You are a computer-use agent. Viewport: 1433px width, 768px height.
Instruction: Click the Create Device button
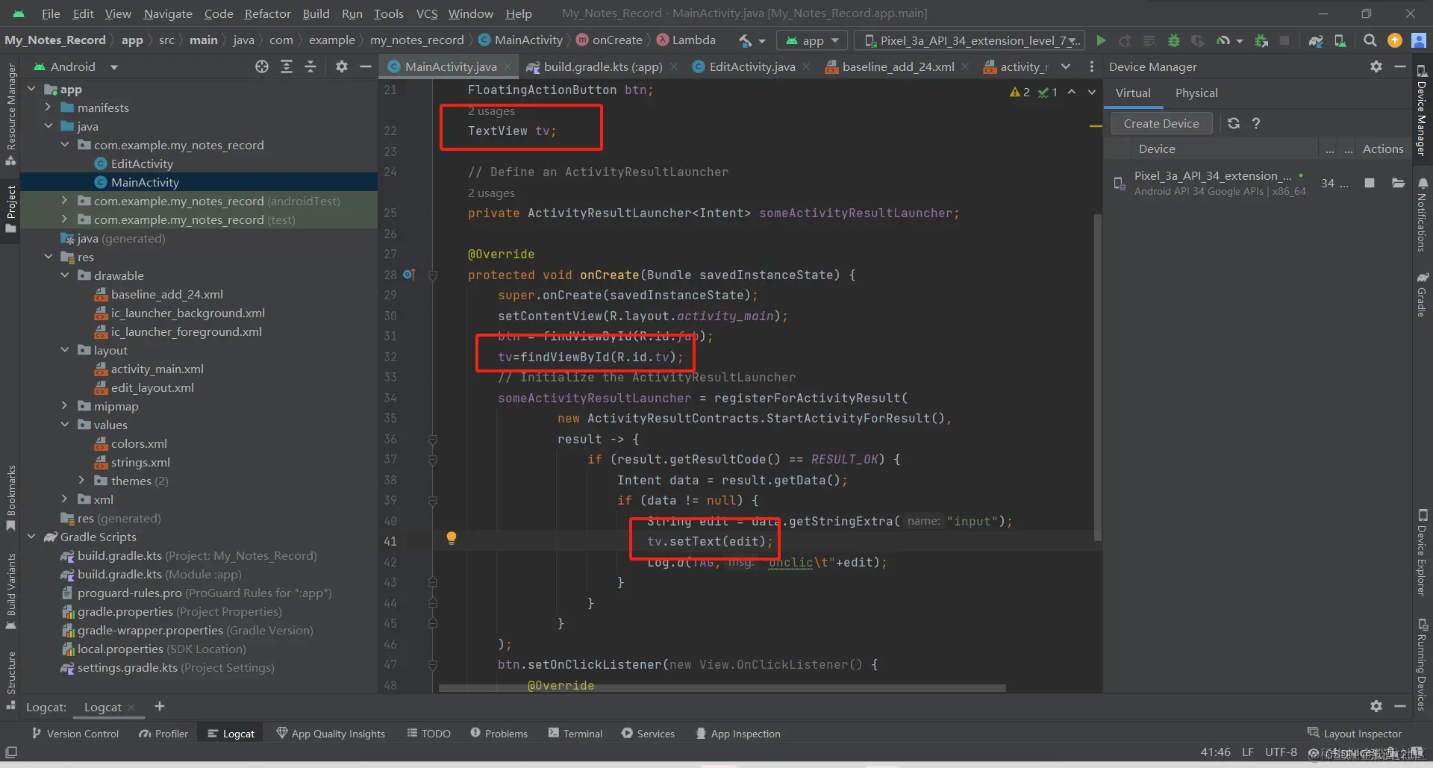tap(1161, 123)
